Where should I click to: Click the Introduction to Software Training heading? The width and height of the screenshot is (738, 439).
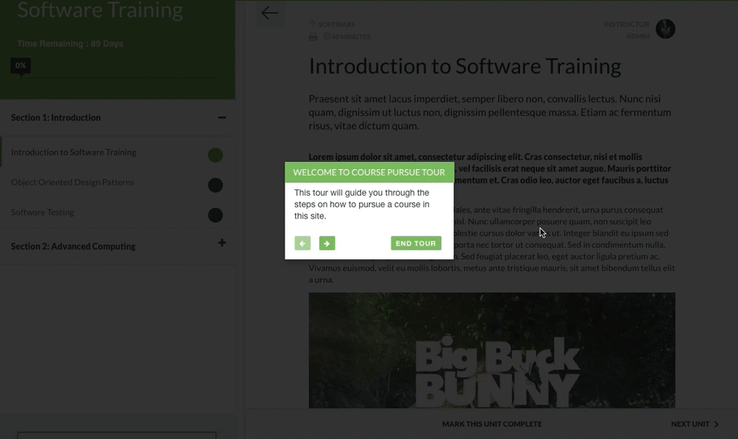click(465, 67)
